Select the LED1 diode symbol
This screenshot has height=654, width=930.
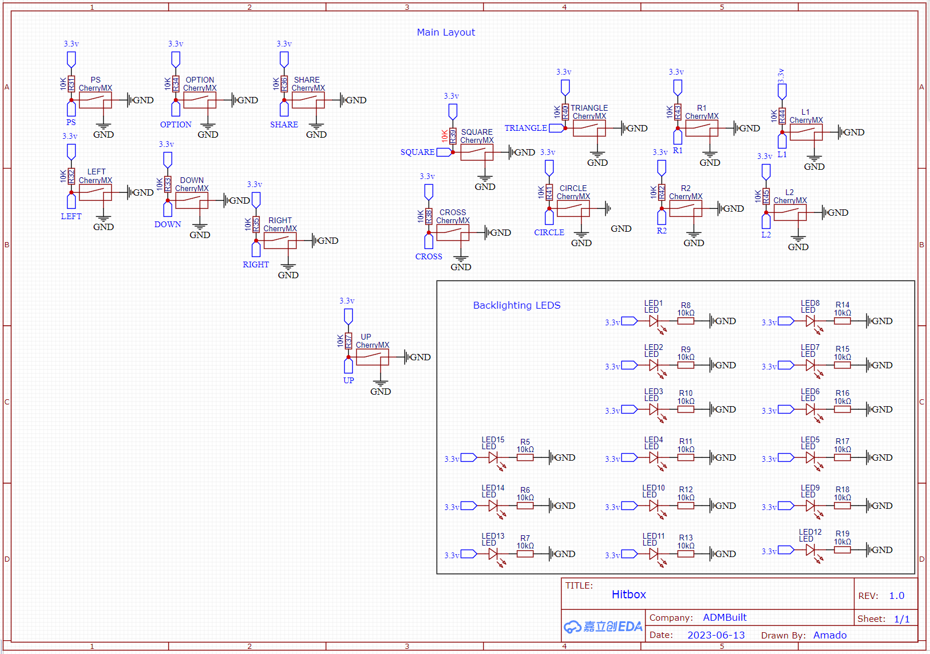[x=653, y=321]
